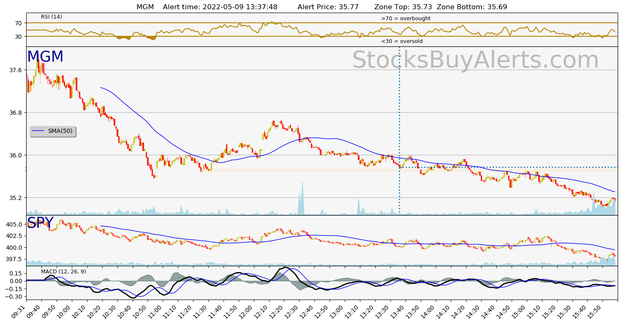Image resolution: width=624 pixels, height=324 pixels.
Task: Click the RSI (14) label
Action: pyautogui.click(x=52, y=17)
